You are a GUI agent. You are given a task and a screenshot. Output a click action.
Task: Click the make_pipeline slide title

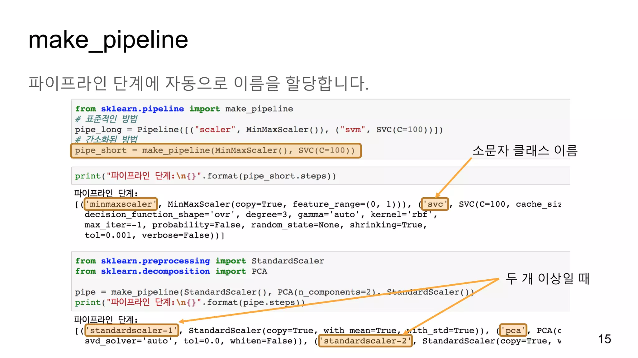[108, 40]
